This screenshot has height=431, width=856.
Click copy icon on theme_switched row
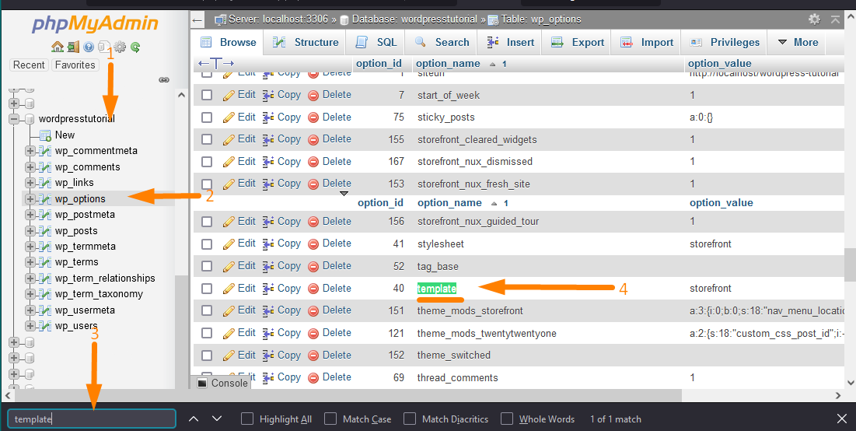[268, 355]
